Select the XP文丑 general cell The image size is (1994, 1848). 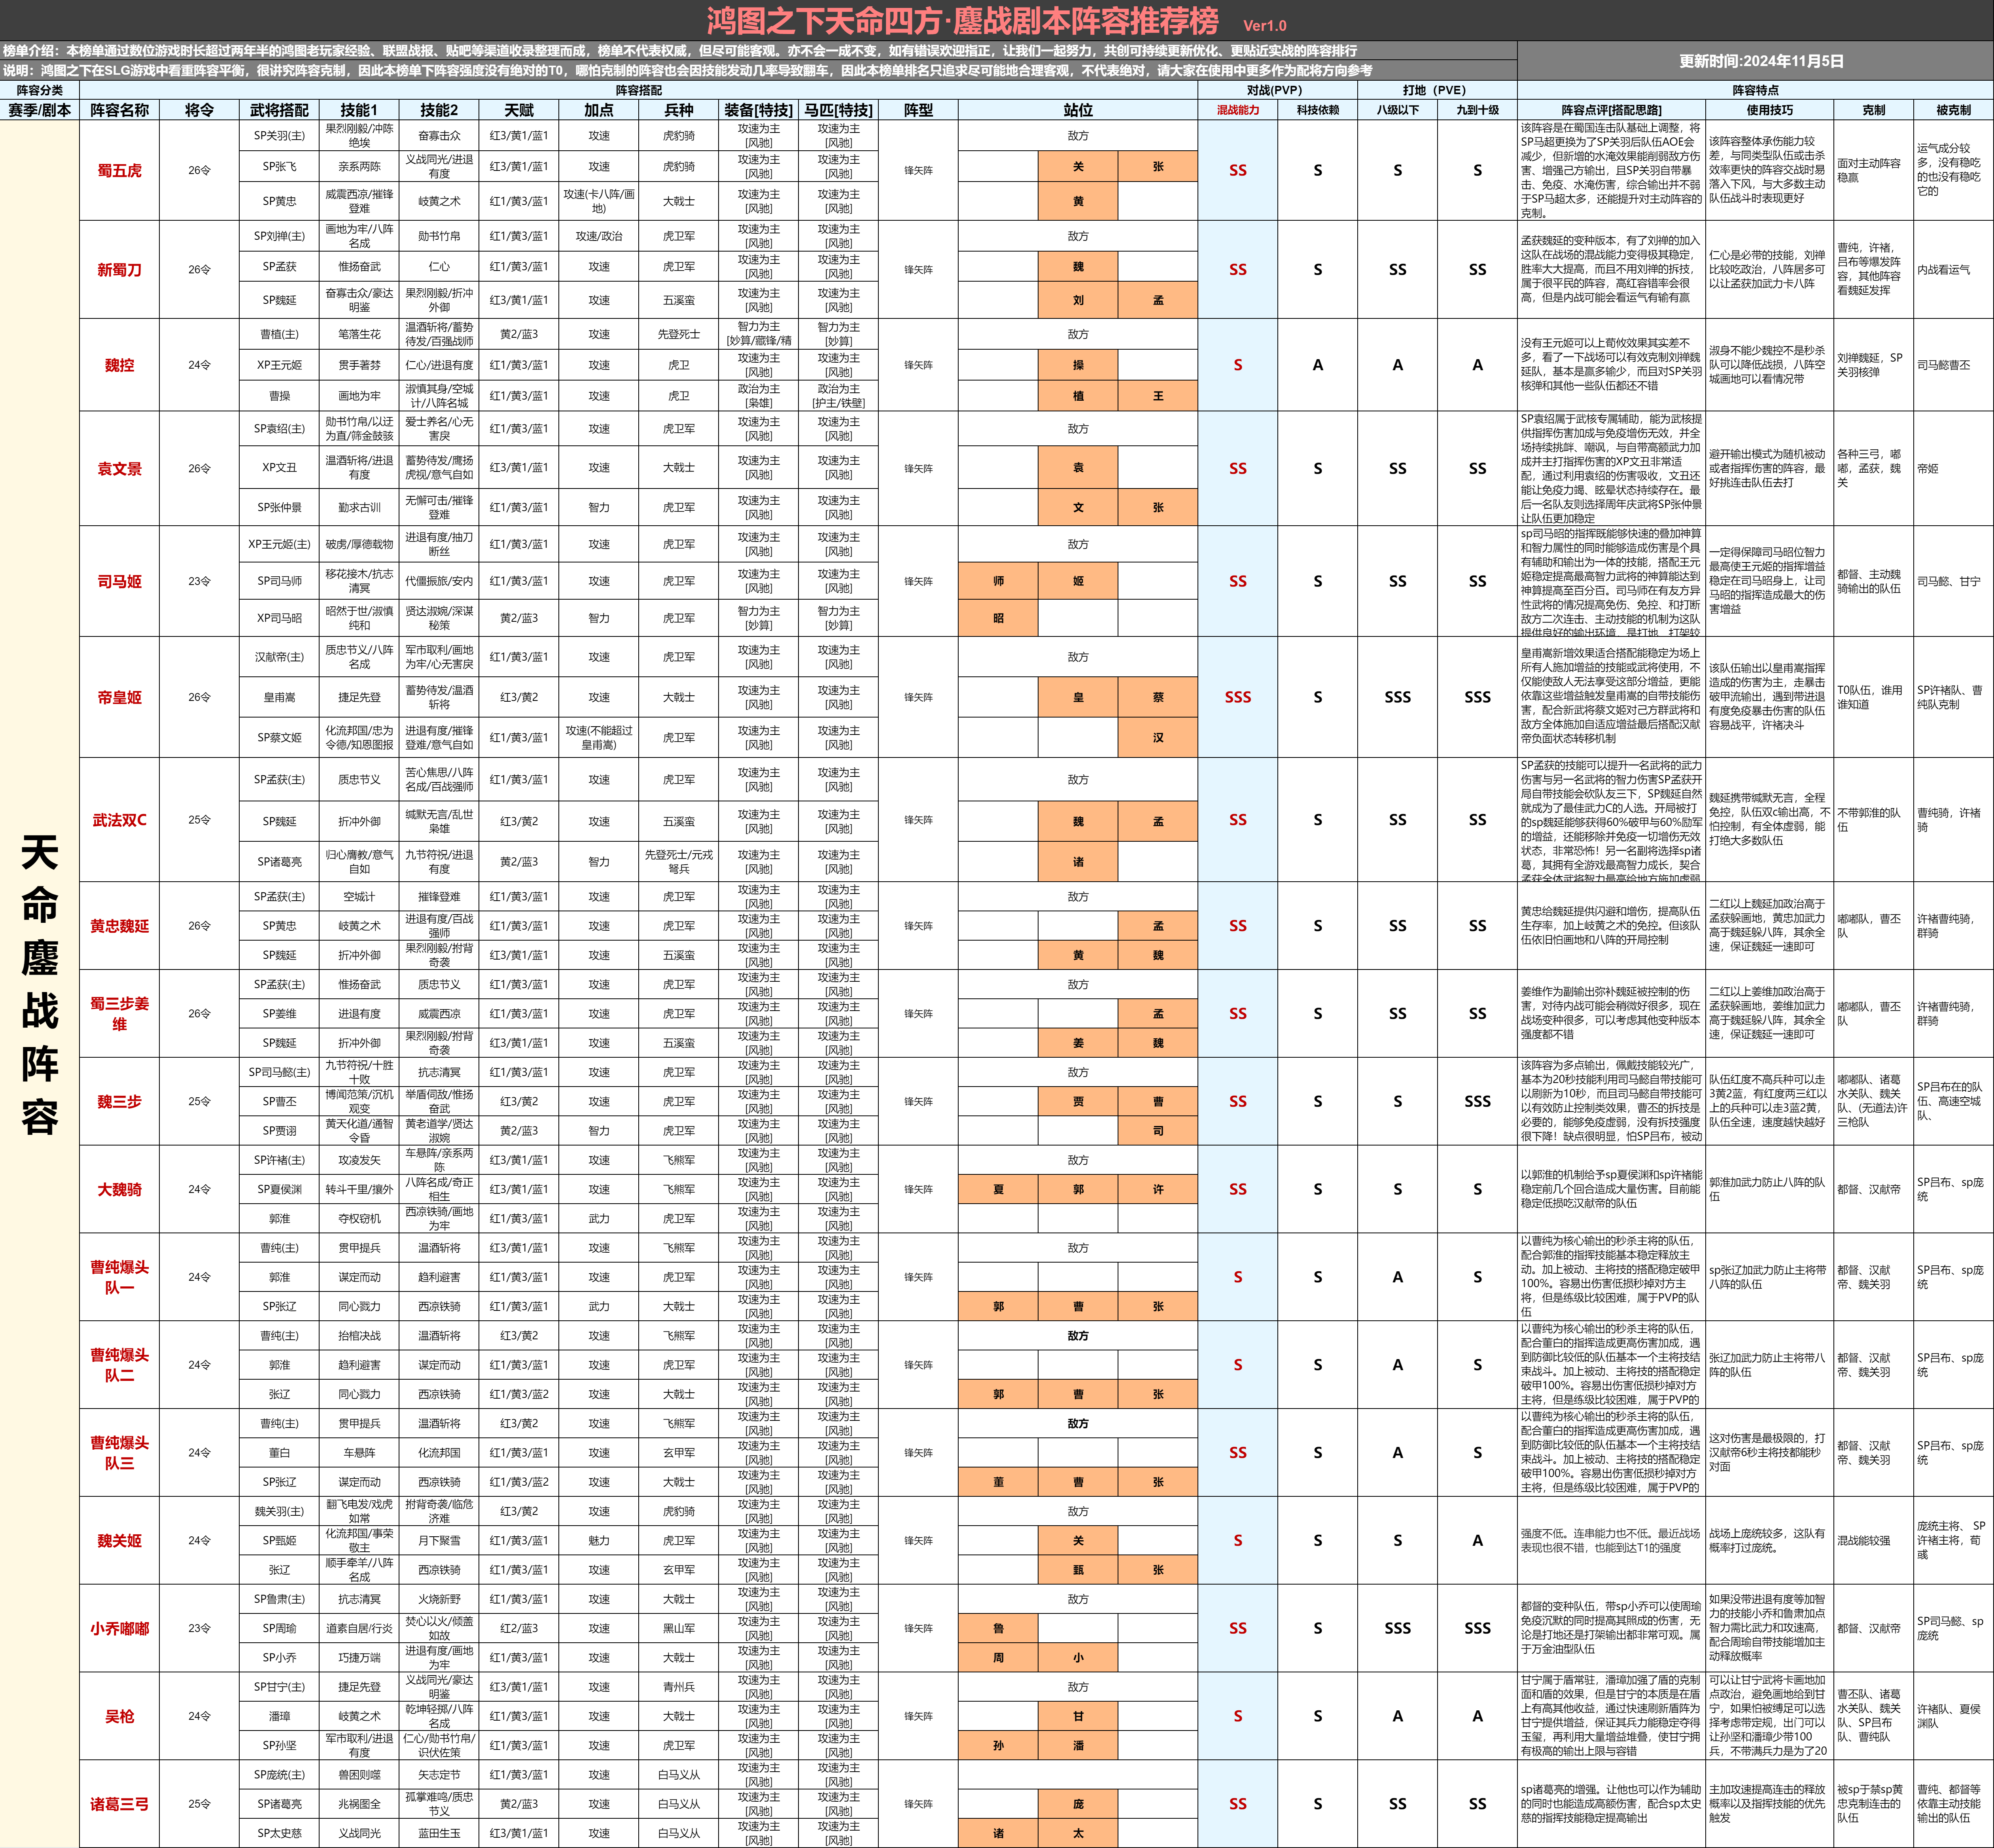point(279,467)
